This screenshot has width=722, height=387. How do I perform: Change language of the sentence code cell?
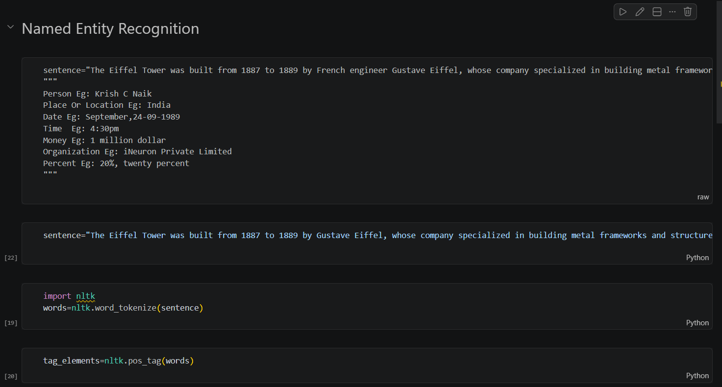(697, 258)
